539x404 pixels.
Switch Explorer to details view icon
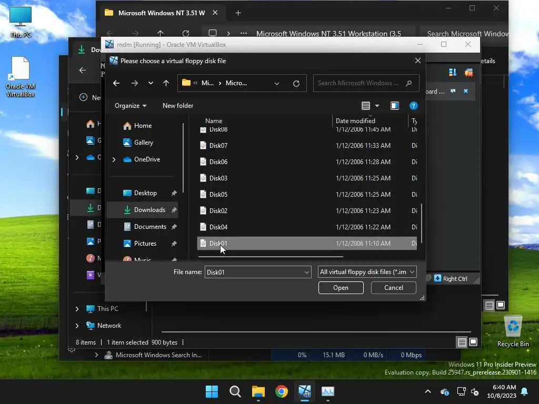(x=462, y=342)
